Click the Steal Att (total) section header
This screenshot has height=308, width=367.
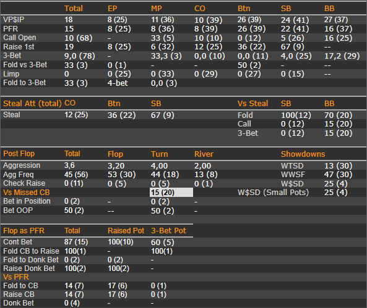click(32, 103)
